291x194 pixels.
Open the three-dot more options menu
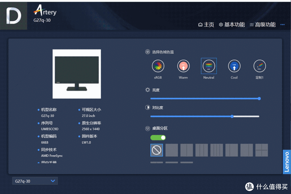point(282,25)
